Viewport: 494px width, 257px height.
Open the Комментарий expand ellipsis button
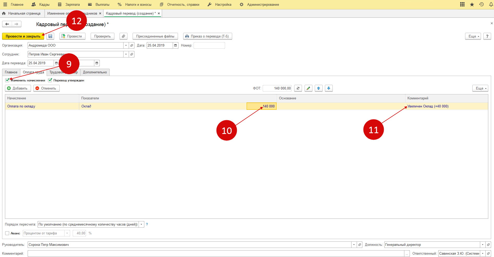(407, 253)
